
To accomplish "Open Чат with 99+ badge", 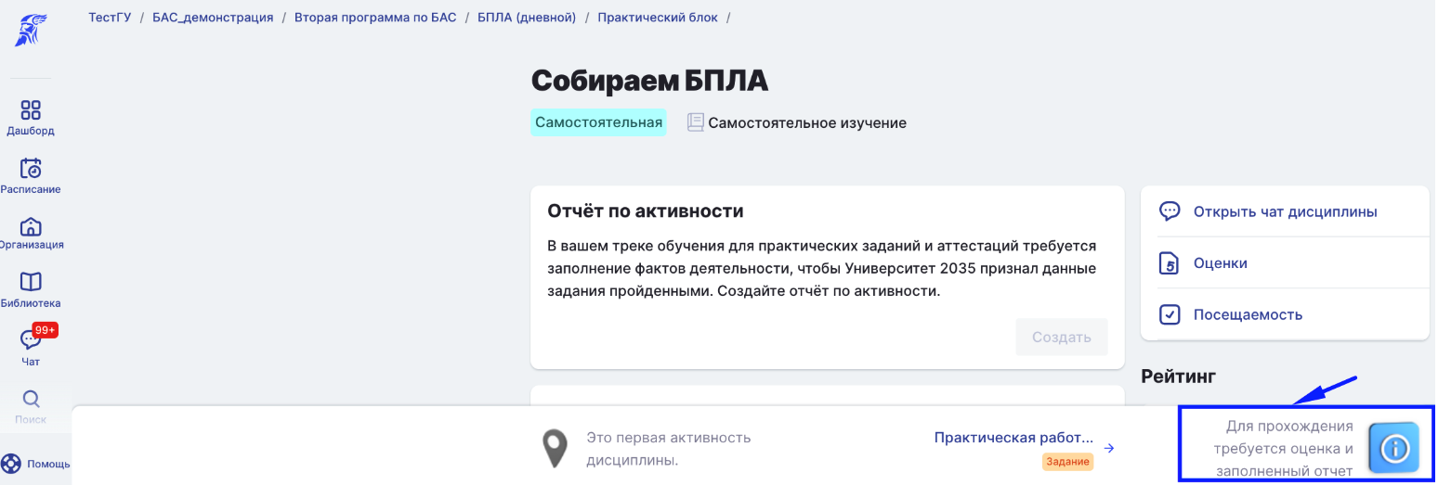I will [x=31, y=340].
